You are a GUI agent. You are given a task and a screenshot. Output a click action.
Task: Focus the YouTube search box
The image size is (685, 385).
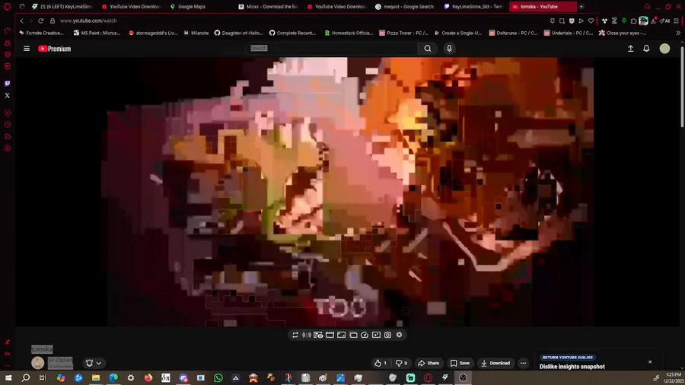tap(332, 48)
